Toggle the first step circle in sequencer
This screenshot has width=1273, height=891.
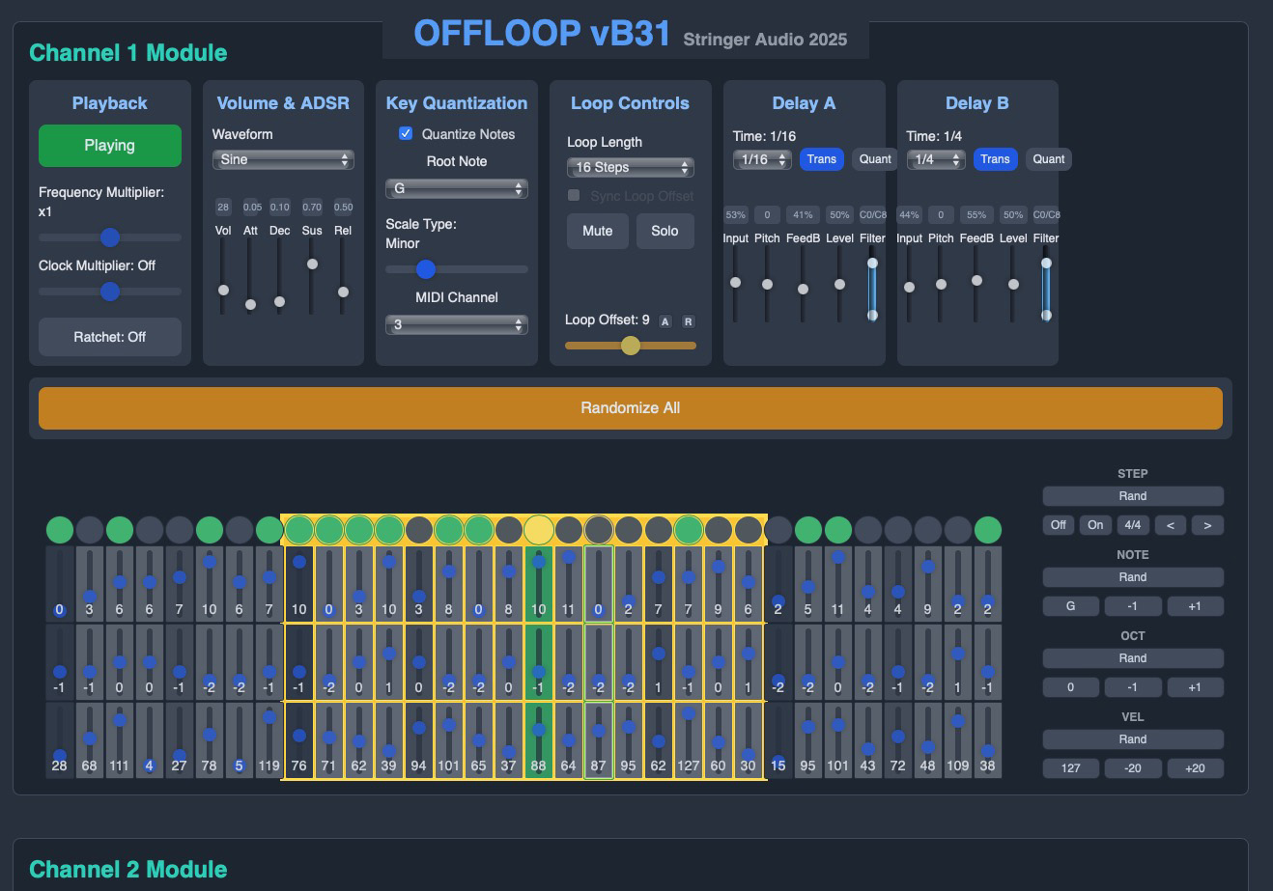point(60,530)
